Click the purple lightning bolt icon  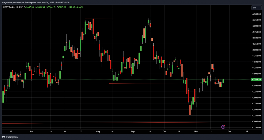(223, 127)
